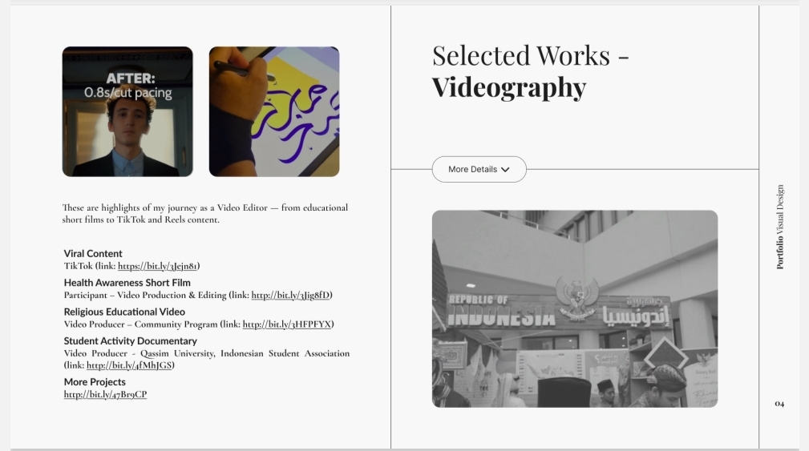Open the TikTok bit.ly/3Jejn81 link
The height and width of the screenshot is (451, 809).
pos(157,266)
